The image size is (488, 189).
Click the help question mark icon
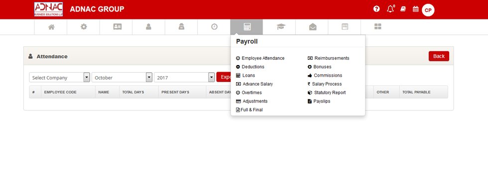[x=376, y=9]
